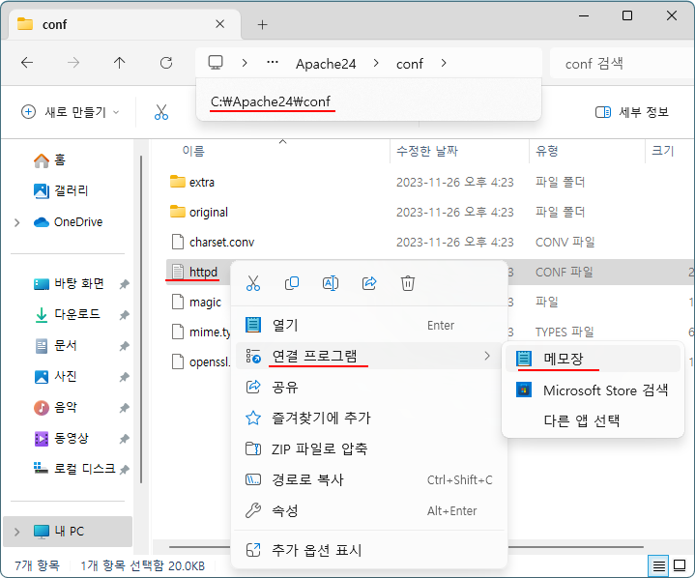Viewport: 695px width, 578px height.
Task: Refresh the conf folder view
Action: coord(166,63)
